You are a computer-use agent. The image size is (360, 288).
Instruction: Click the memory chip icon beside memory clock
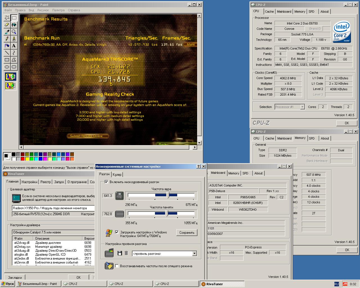pos(120,214)
